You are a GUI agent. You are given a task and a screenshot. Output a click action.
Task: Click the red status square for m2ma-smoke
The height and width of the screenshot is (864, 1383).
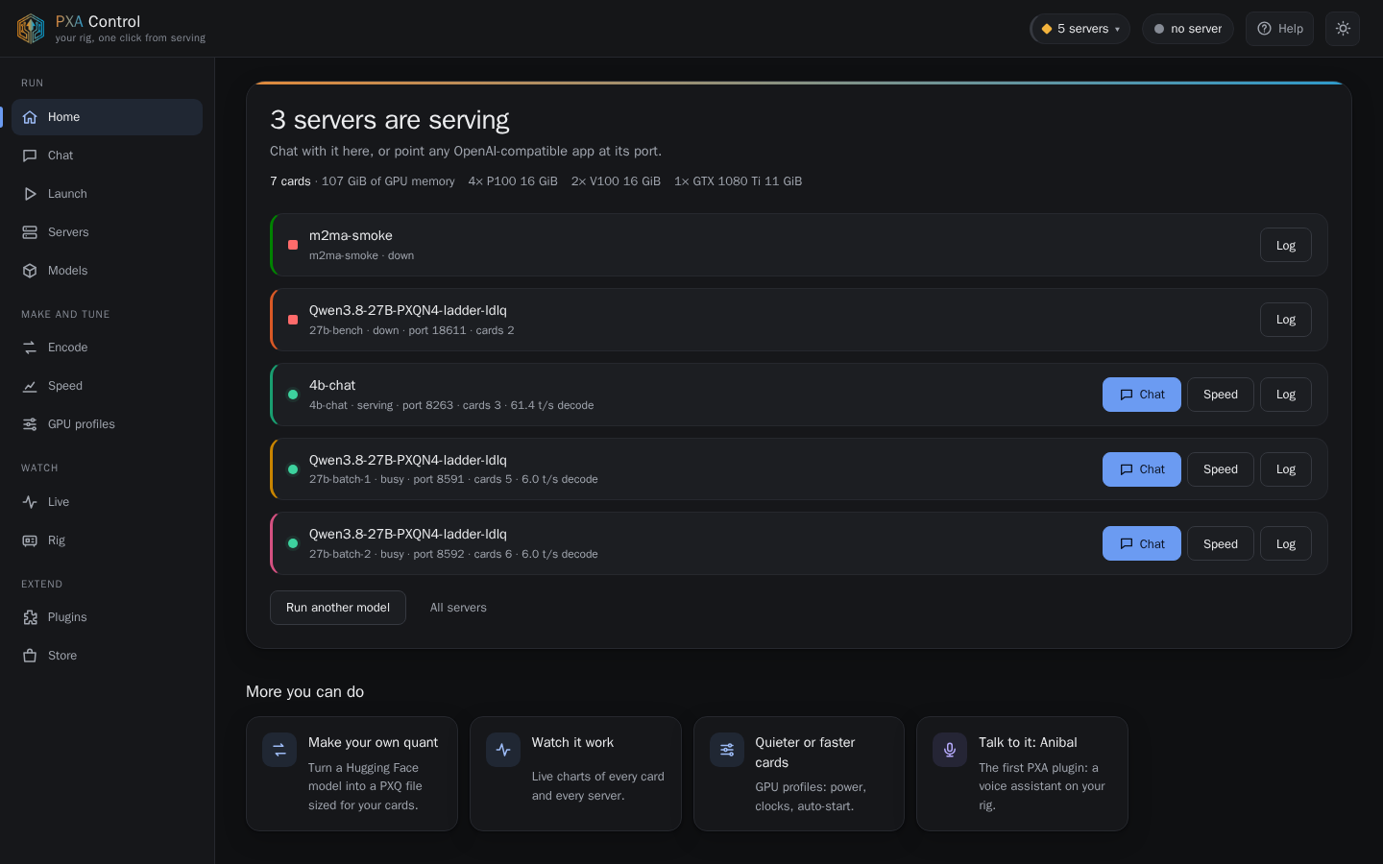pyautogui.click(x=293, y=245)
